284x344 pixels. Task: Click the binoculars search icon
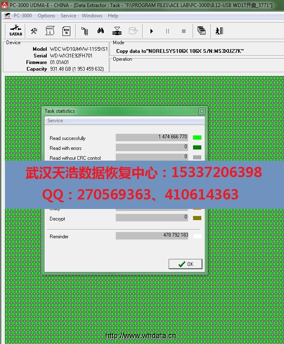(100, 31)
